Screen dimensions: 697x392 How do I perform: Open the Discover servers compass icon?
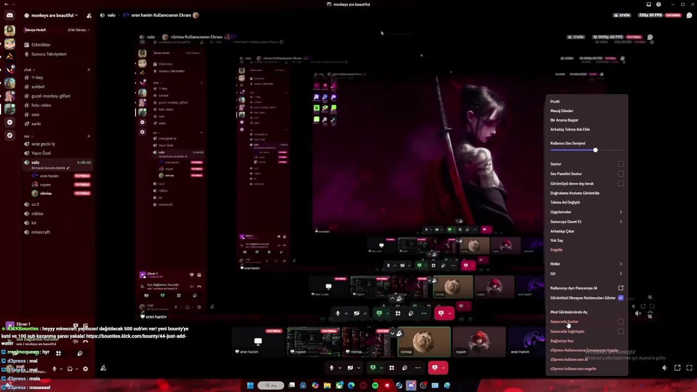10,135
